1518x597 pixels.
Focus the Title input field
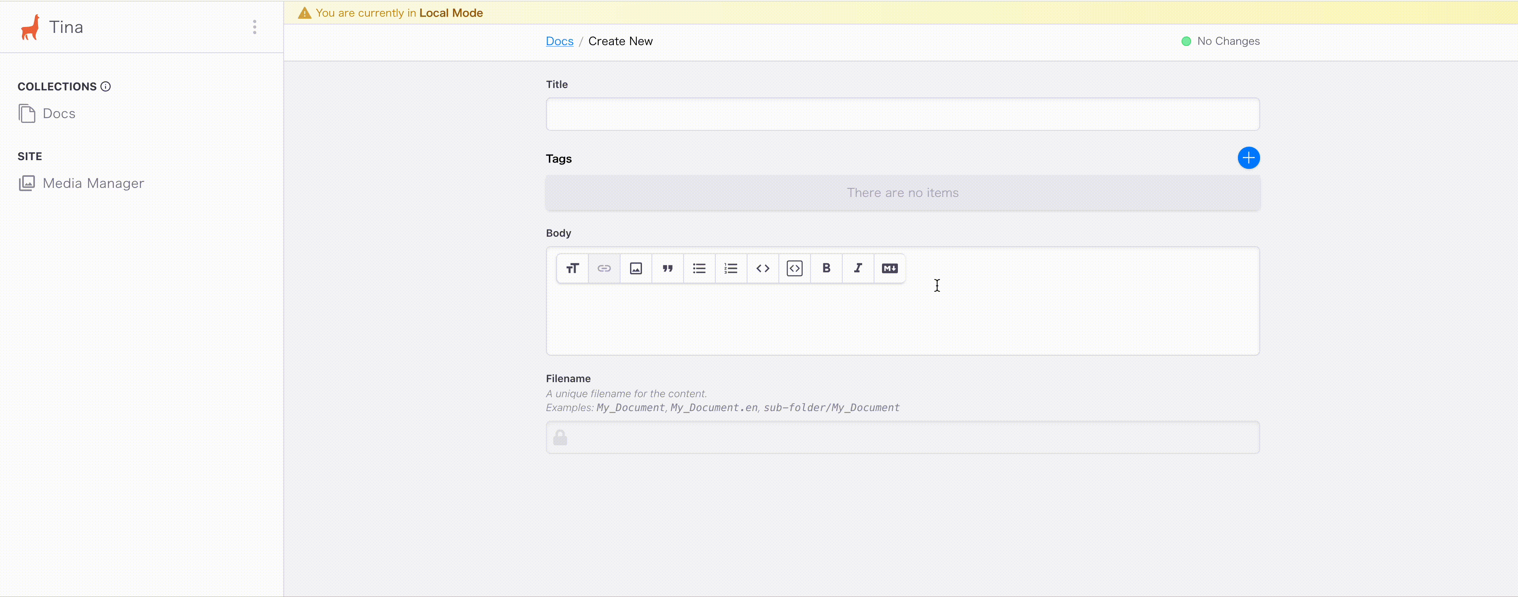[902, 114]
